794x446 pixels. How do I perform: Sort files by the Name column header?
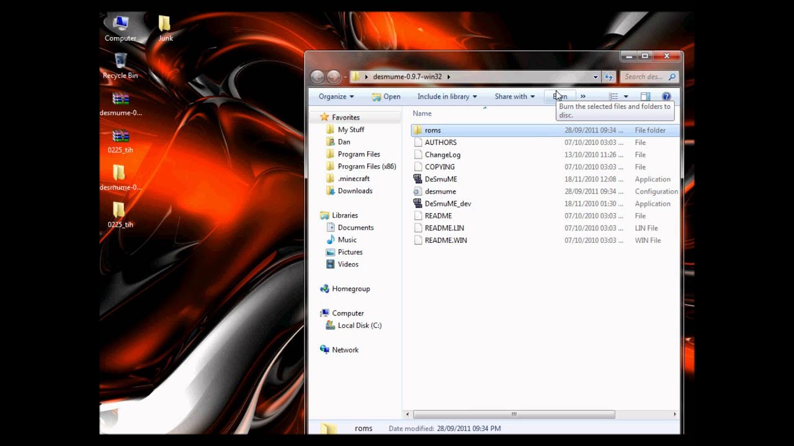[422, 113]
